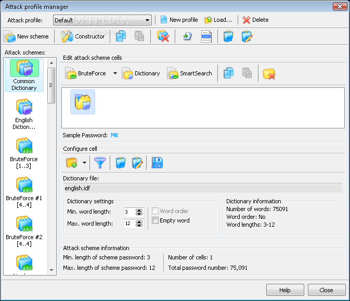Click the Min. word length spinner arrows
Image resolution: width=350 pixels, height=301 pixels.
(139, 212)
